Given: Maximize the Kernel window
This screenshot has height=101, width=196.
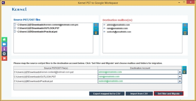Looking at the screenshot, I should (184, 2).
